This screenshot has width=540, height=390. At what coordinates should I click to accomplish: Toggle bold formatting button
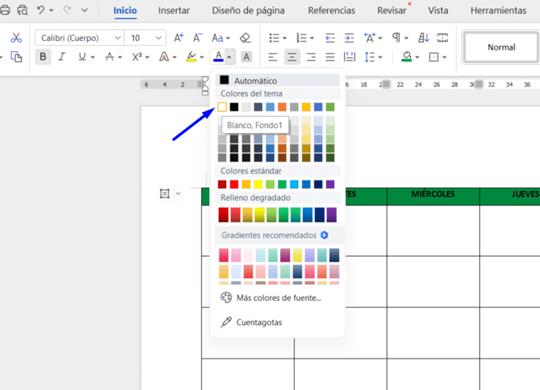43,57
